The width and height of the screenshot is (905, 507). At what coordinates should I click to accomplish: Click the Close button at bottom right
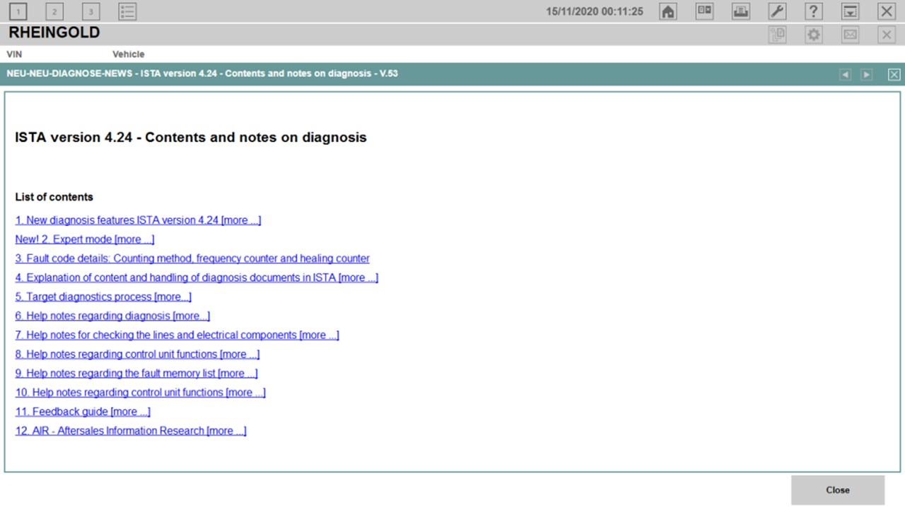pos(838,490)
